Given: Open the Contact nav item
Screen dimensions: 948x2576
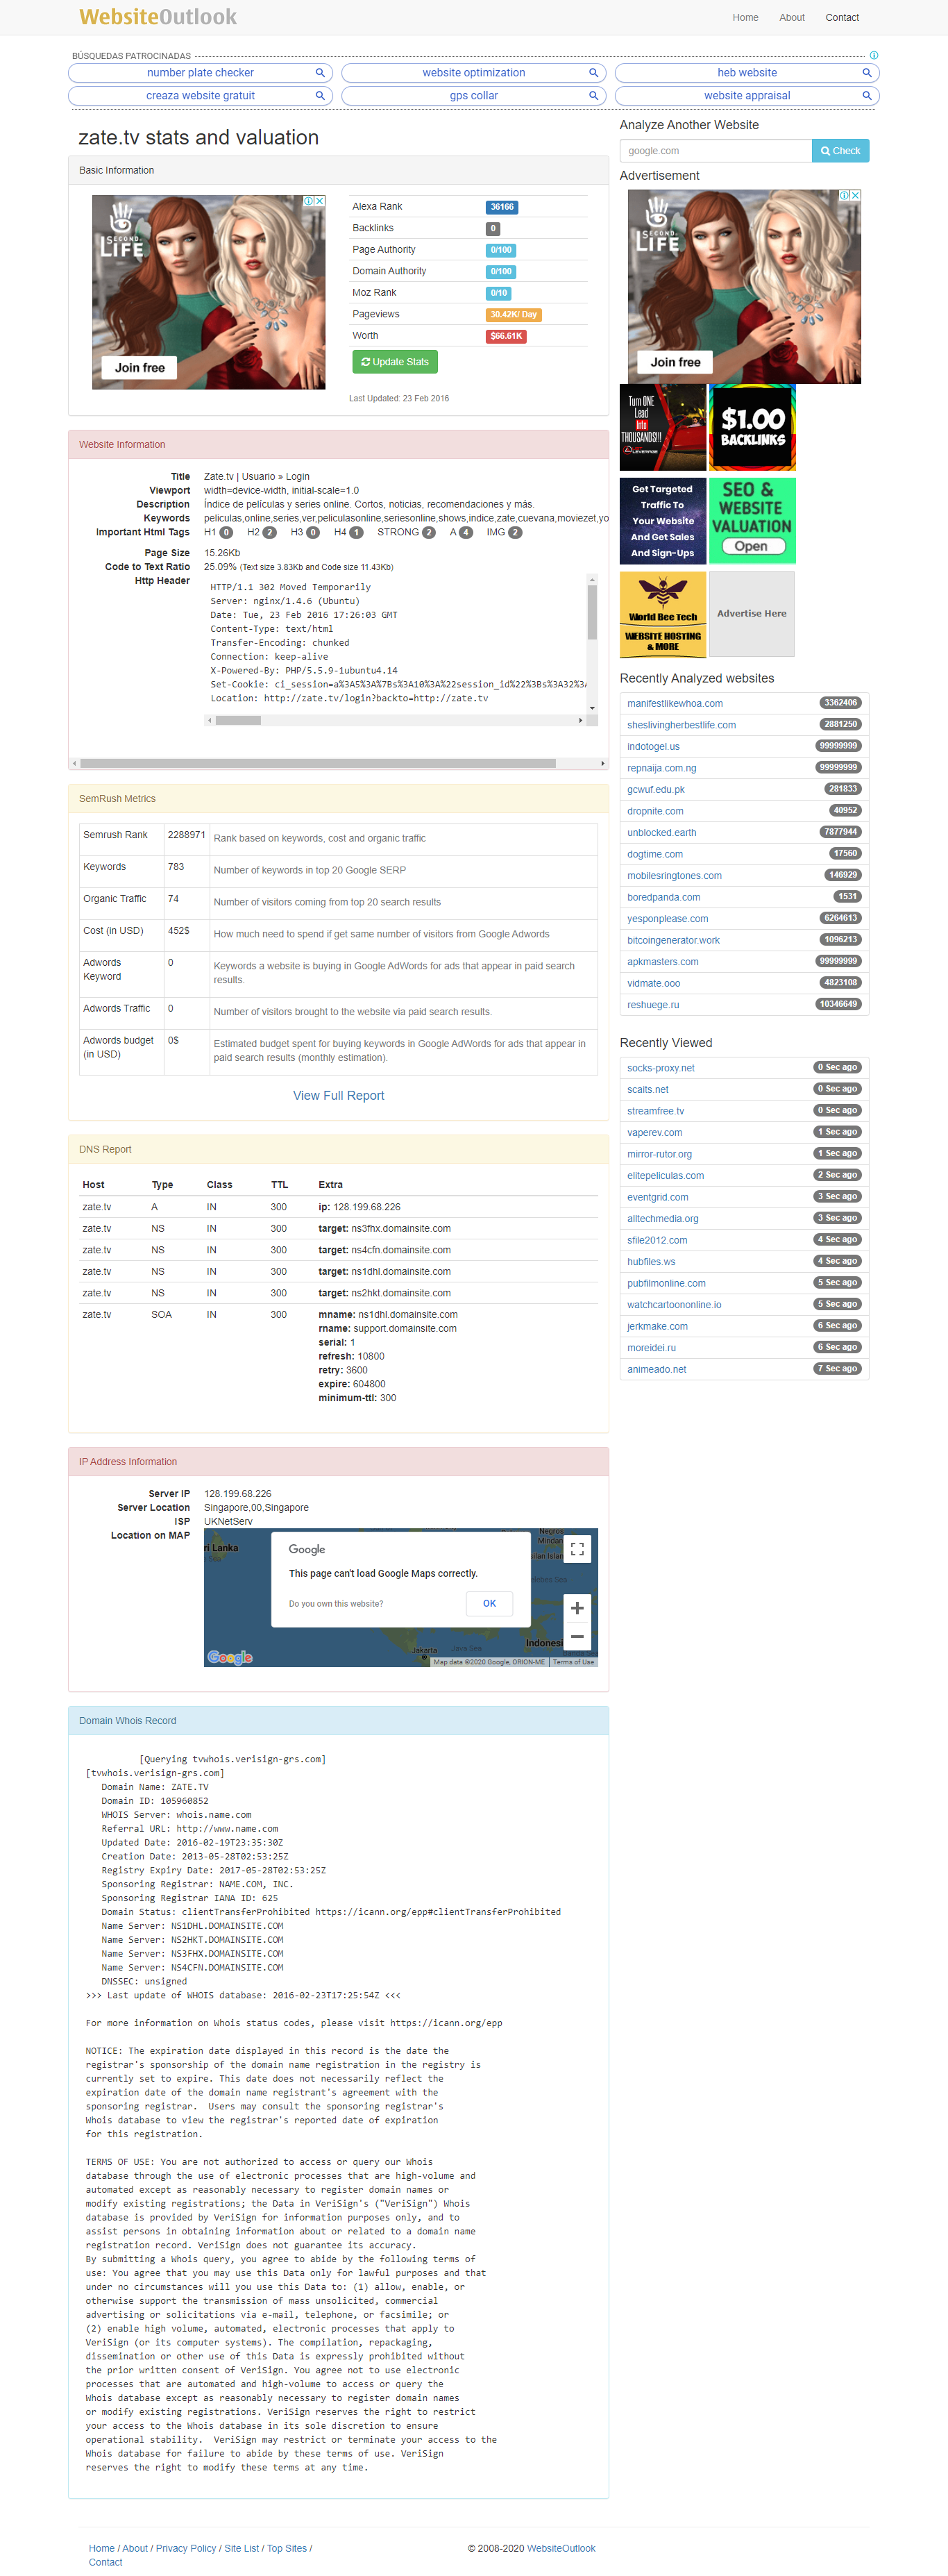Looking at the screenshot, I should (842, 18).
